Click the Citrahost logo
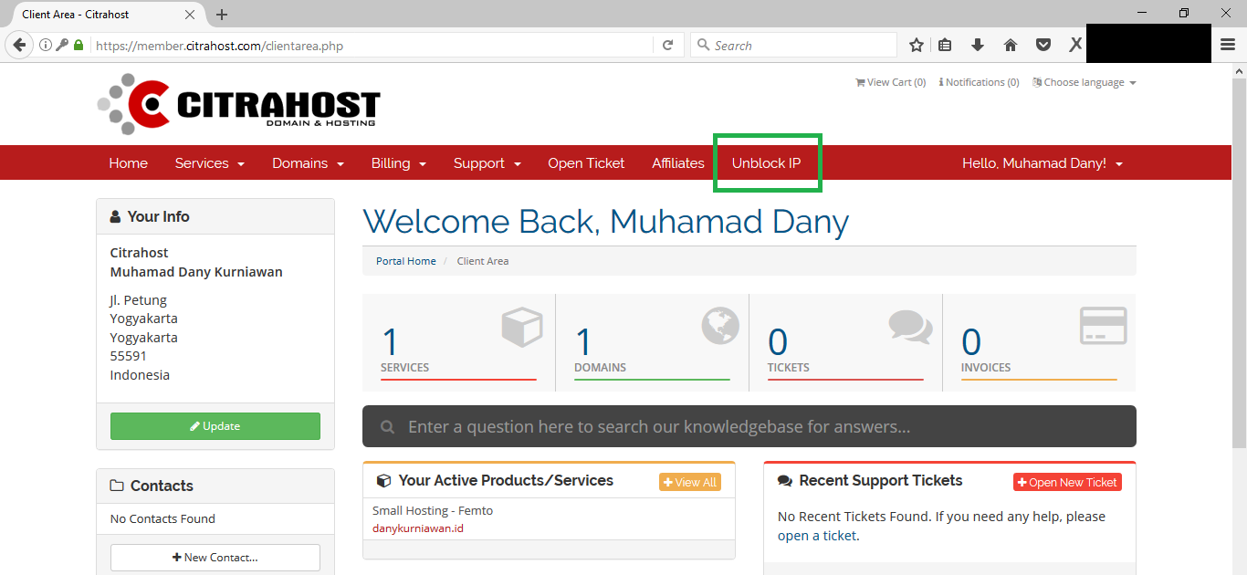 coord(238,104)
